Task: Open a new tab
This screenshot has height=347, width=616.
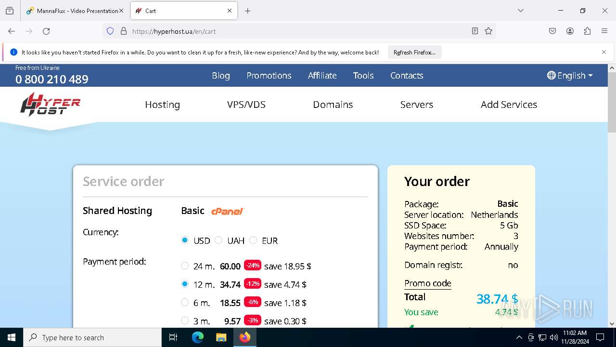Action: click(x=247, y=11)
